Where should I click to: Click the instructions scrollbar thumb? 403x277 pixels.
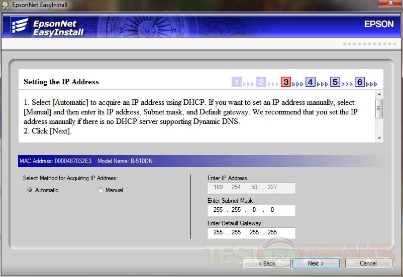pos(379,108)
